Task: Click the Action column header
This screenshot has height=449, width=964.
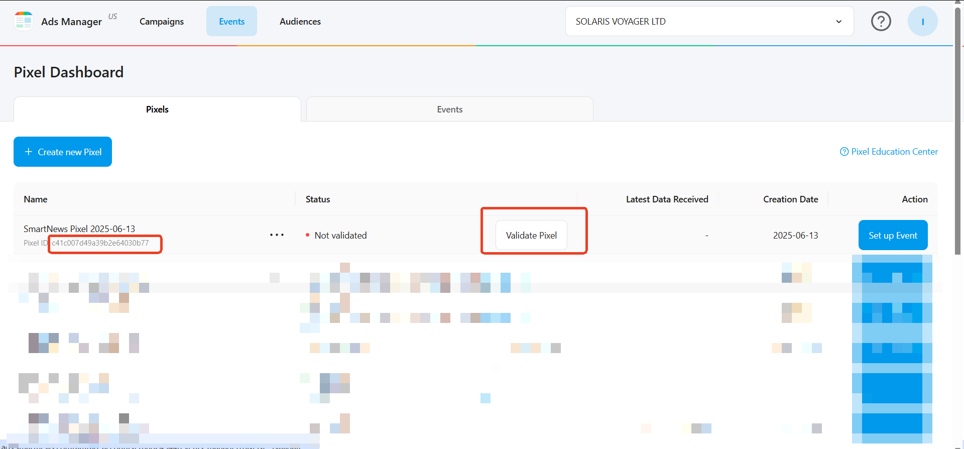Action: pos(914,199)
